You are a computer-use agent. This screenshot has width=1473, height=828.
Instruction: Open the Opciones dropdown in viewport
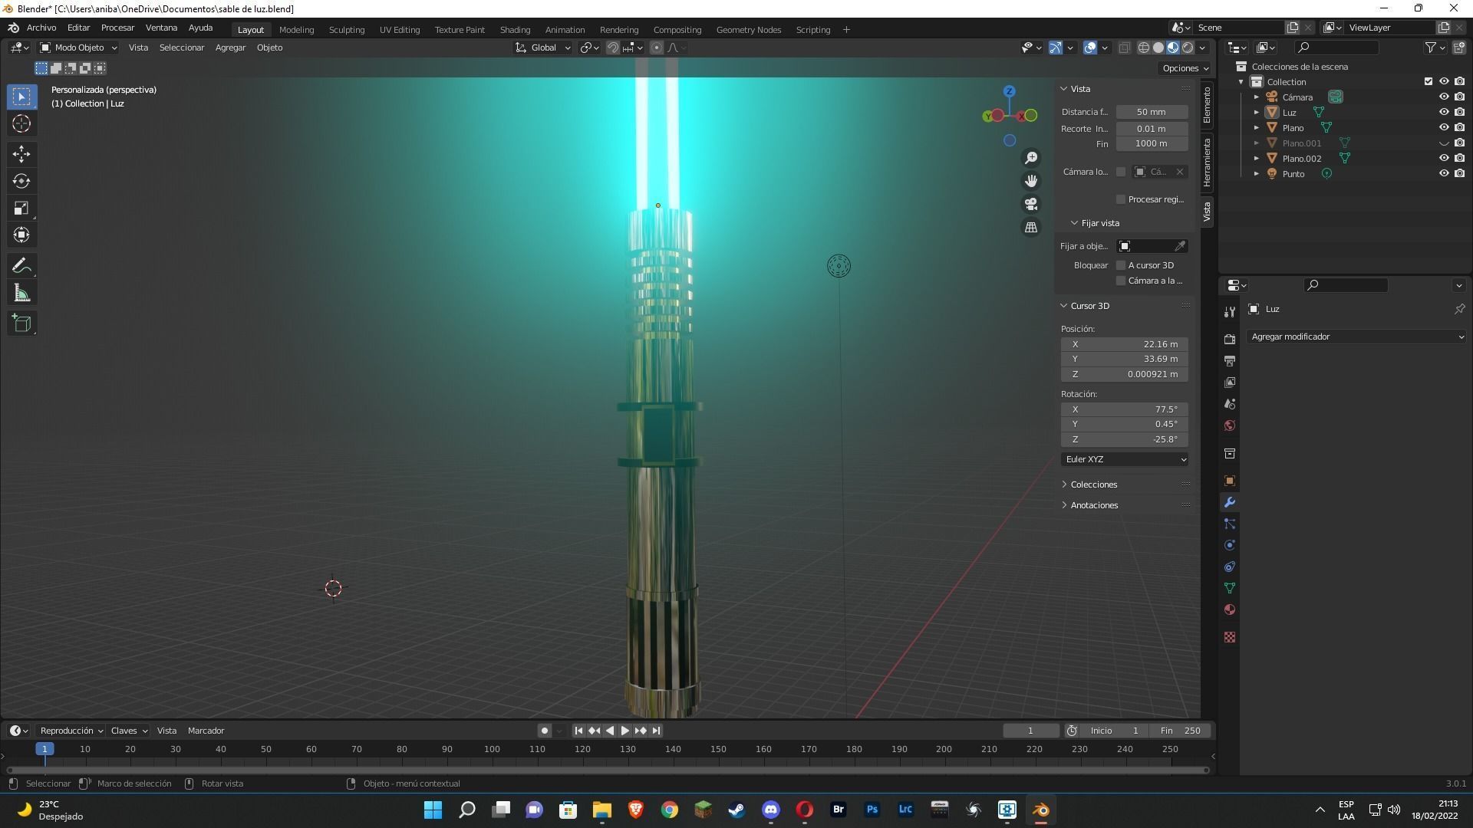tap(1185, 68)
